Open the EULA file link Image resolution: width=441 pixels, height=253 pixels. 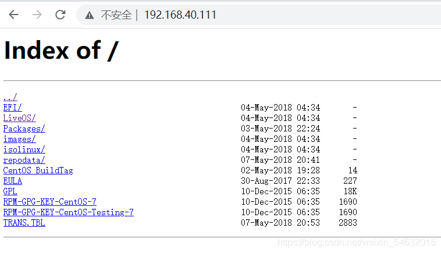pyautogui.click(x=12, y=181)
